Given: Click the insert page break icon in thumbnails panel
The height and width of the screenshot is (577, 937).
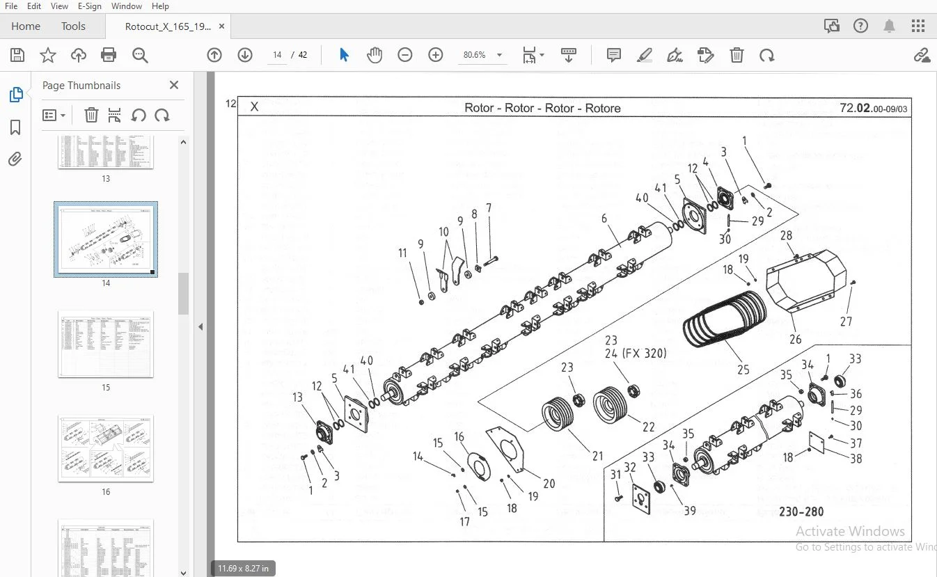Looking at the screenshot, I should [115, 115].
